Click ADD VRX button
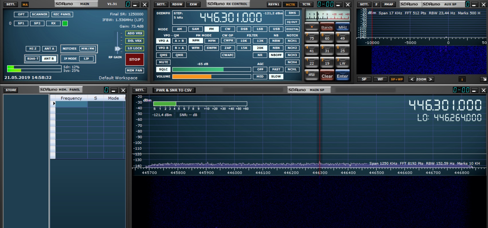This screenshot has height=228, width=488. tap(135, 33)
